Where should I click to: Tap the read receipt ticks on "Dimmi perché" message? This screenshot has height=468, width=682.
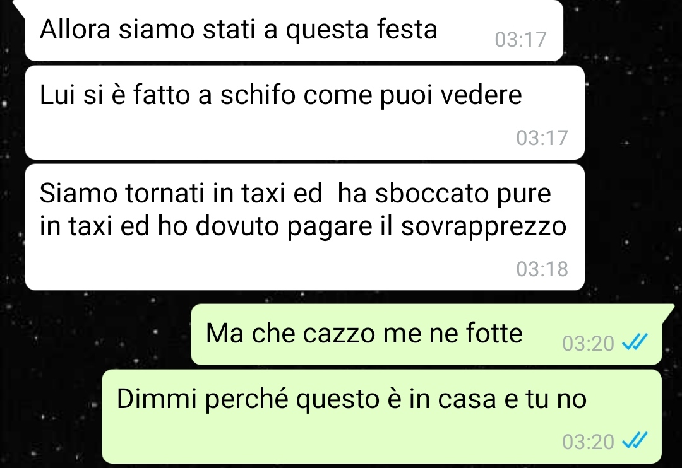[x=635, y=441]
